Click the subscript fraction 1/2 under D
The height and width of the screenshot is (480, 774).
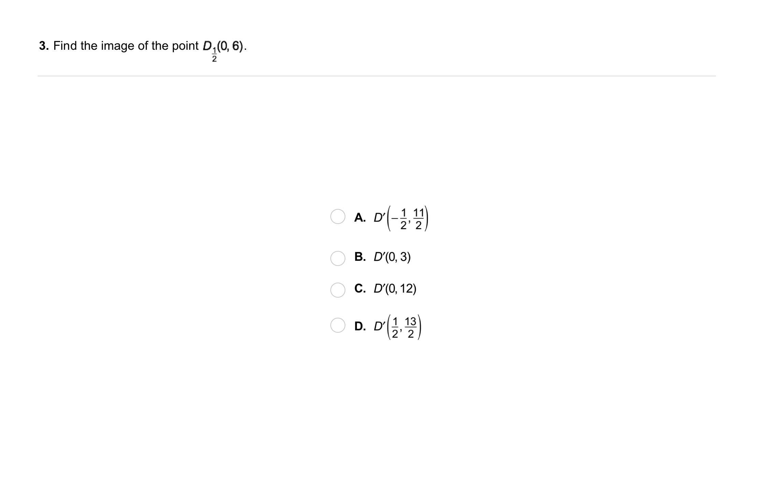tap(214, 56)
